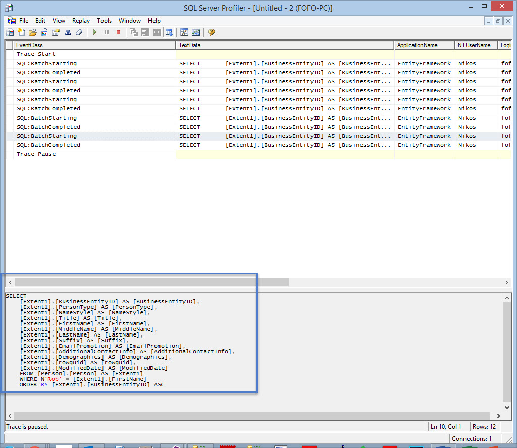Select the last SQL:BatchCompleted row above Trace Pause
Viewport: 517px width, 448px height.
pyautogui.click(x=259, y=145)
